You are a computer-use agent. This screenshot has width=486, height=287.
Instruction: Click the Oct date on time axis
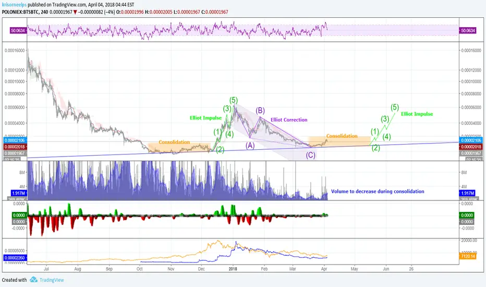coord(139,269)
